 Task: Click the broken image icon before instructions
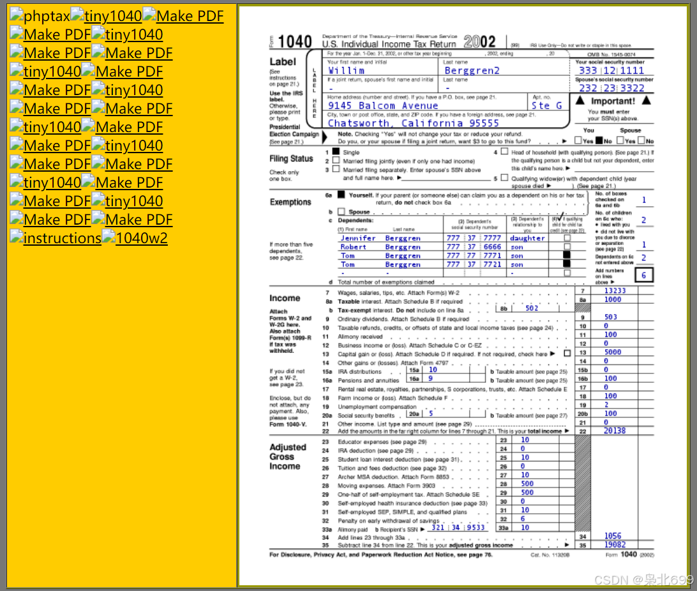(x=17, y=237)
